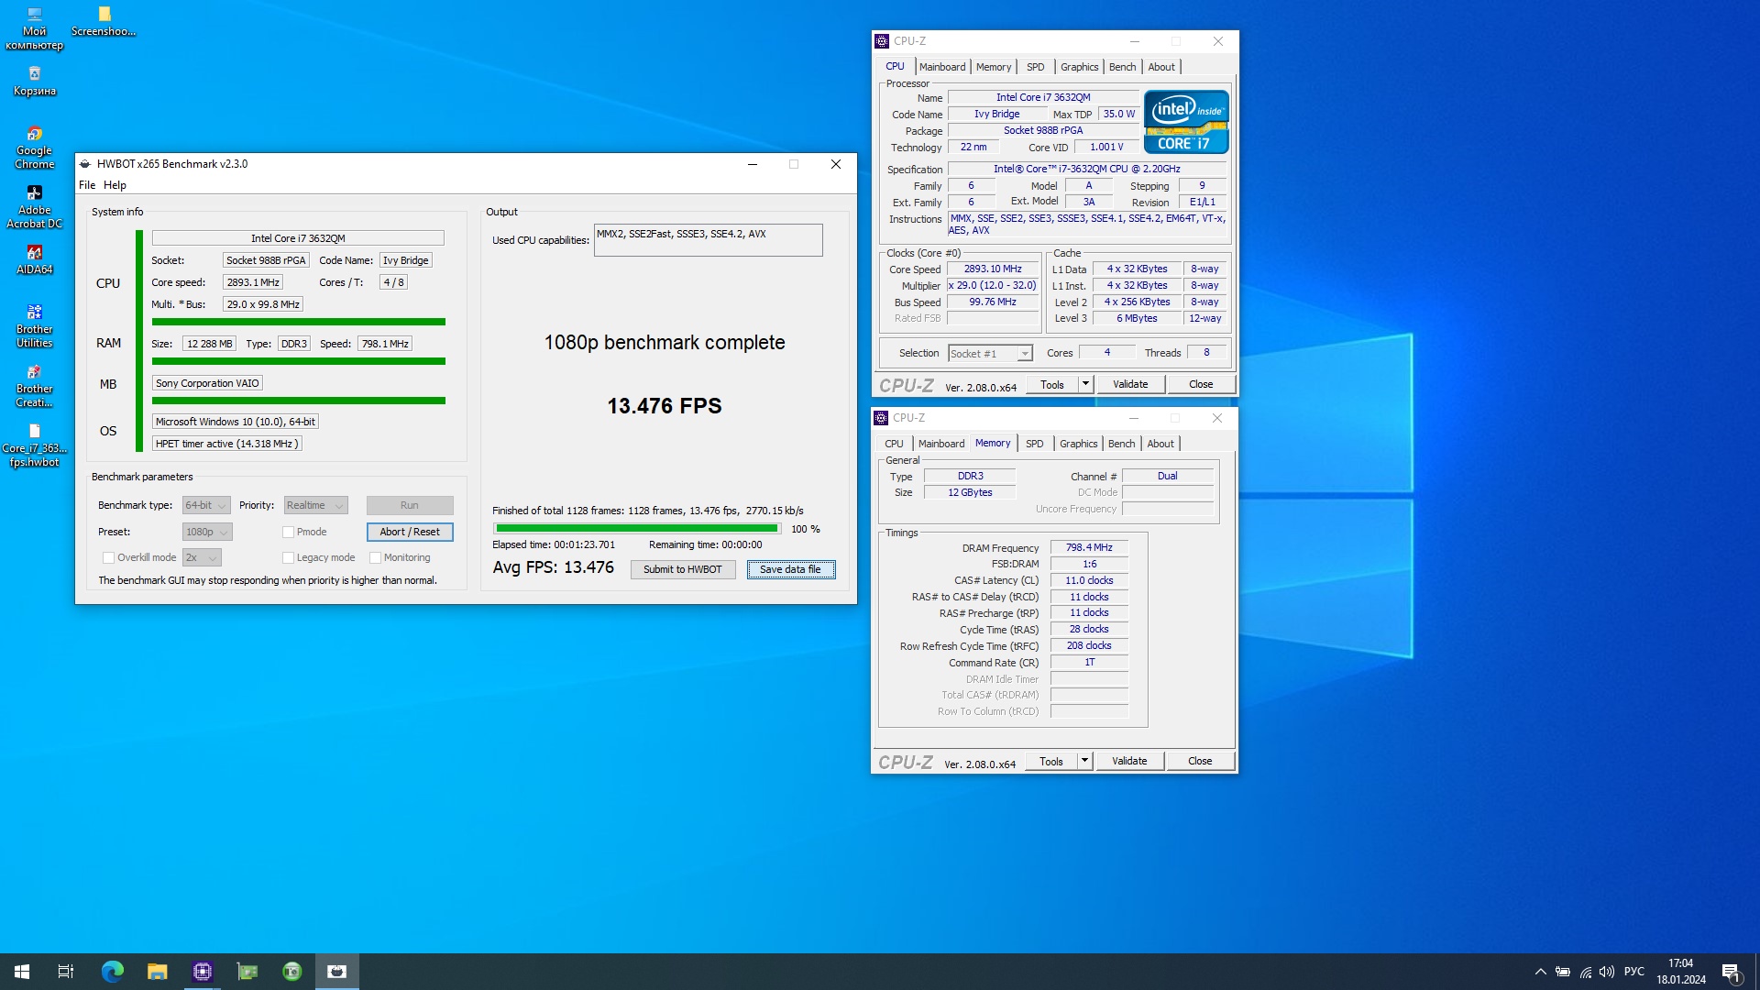This screenshot has width=1760, height=990.
Task: Click the top CPU-Z window title icon
Action: pos(882,41)
